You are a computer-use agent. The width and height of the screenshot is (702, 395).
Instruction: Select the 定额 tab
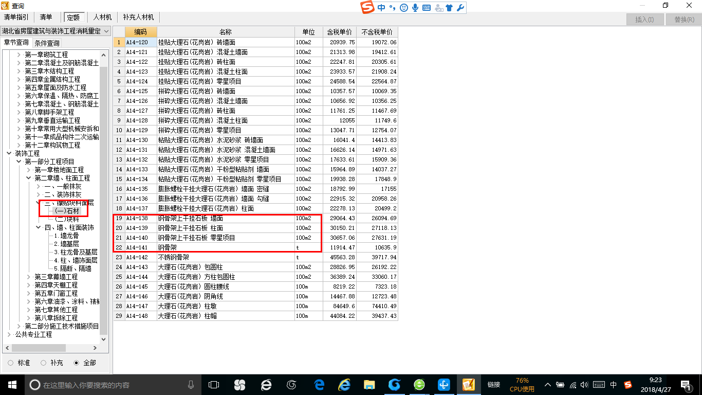point(73,17)
